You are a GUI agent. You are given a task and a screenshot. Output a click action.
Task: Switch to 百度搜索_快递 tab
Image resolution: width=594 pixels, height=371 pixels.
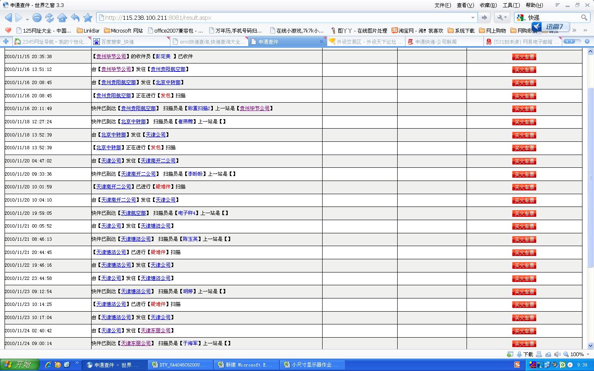pos(130,42)
